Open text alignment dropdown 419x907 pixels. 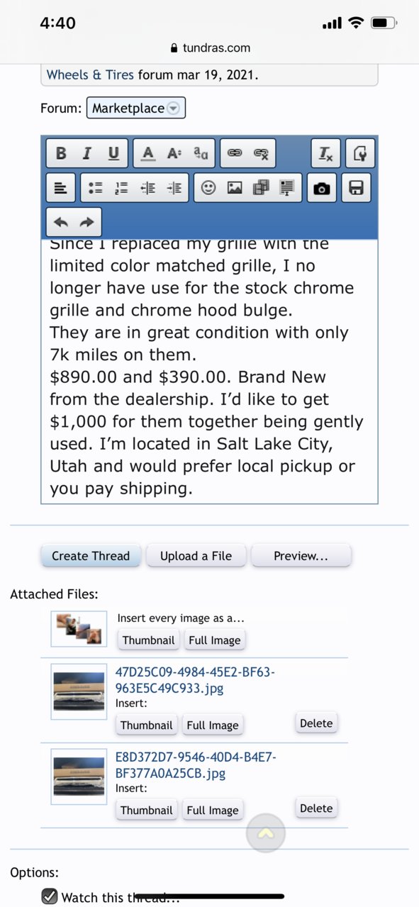point(61,188)
